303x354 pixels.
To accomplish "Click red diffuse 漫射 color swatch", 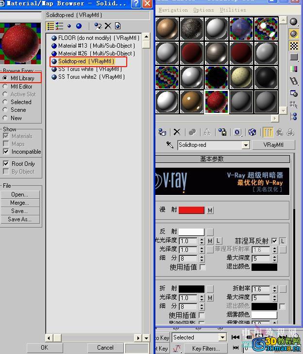I will [191, 210].
